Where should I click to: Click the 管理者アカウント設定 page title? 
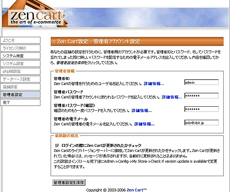(117, 41)
